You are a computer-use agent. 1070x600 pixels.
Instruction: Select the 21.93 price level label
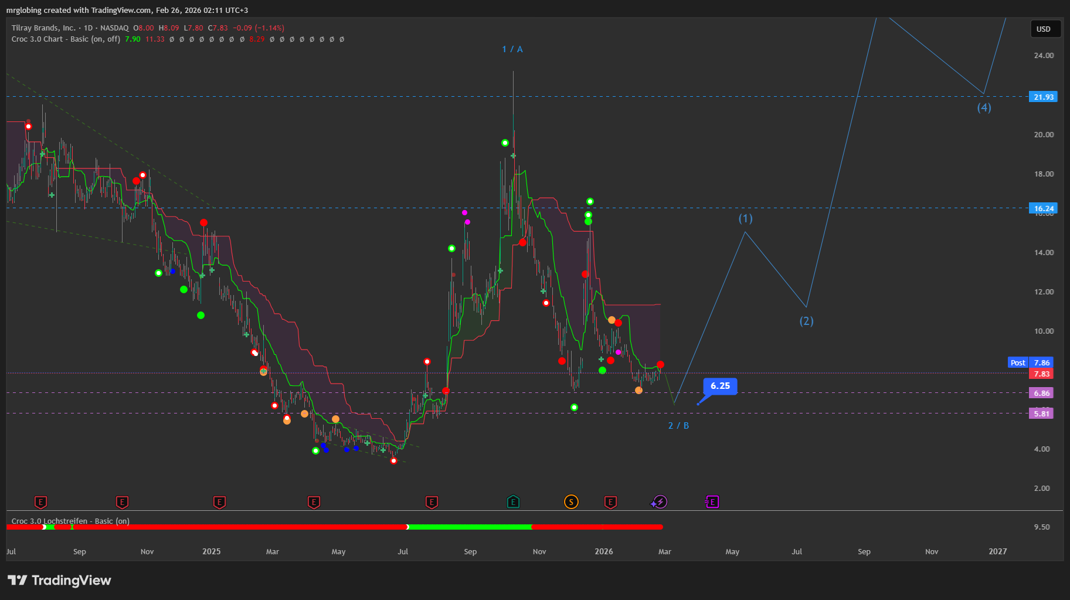(1043, 97)
